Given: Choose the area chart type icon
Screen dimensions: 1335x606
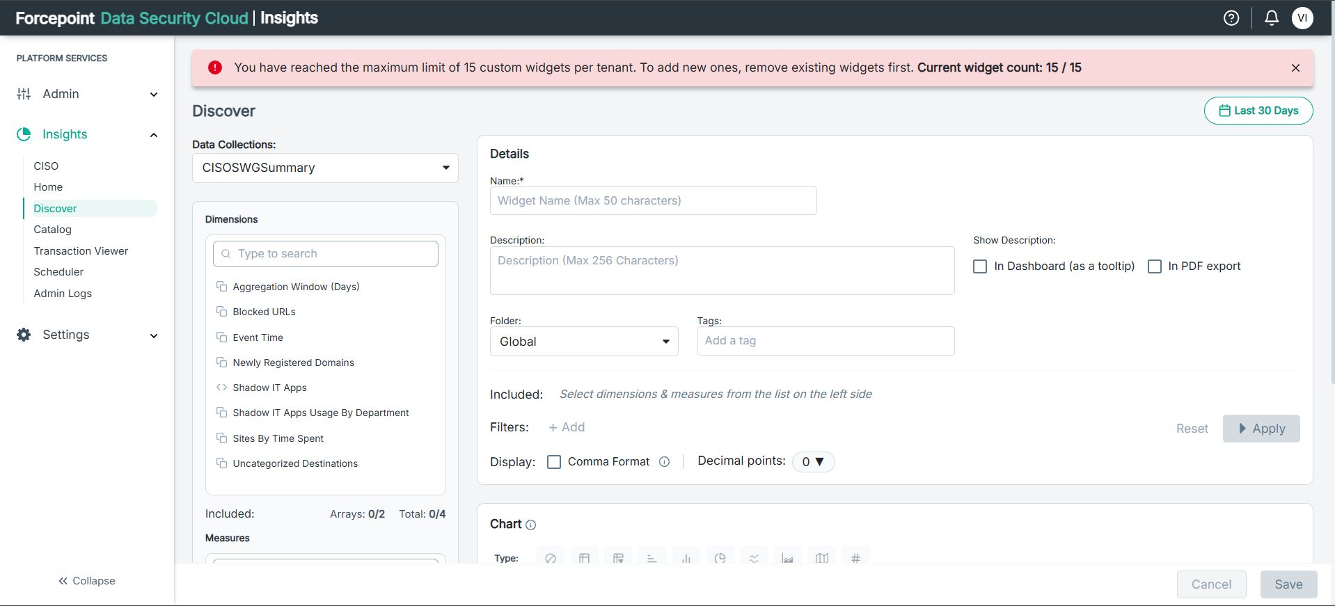Looking at the screenshot, I should point(787,557).
